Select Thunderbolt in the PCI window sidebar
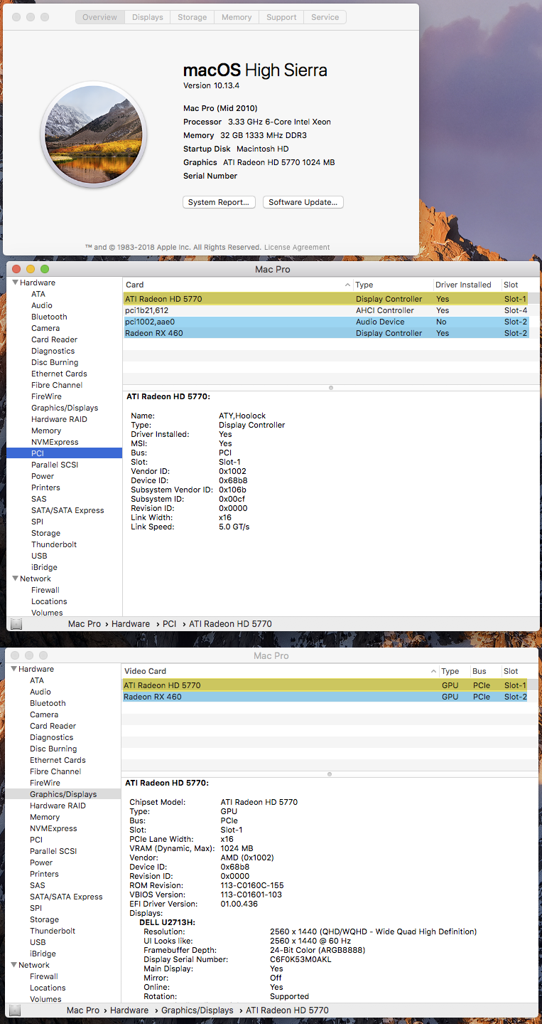 pos(54,544)
